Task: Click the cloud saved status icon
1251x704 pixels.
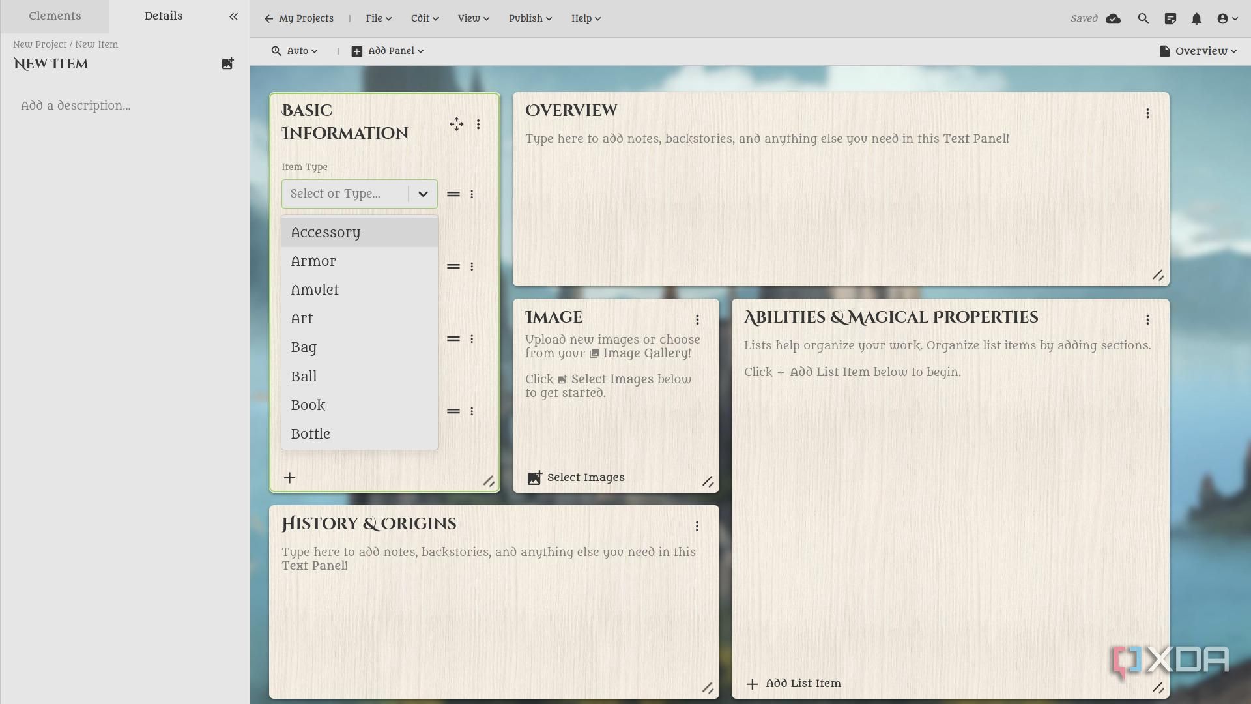Action: pos(1114,19)
